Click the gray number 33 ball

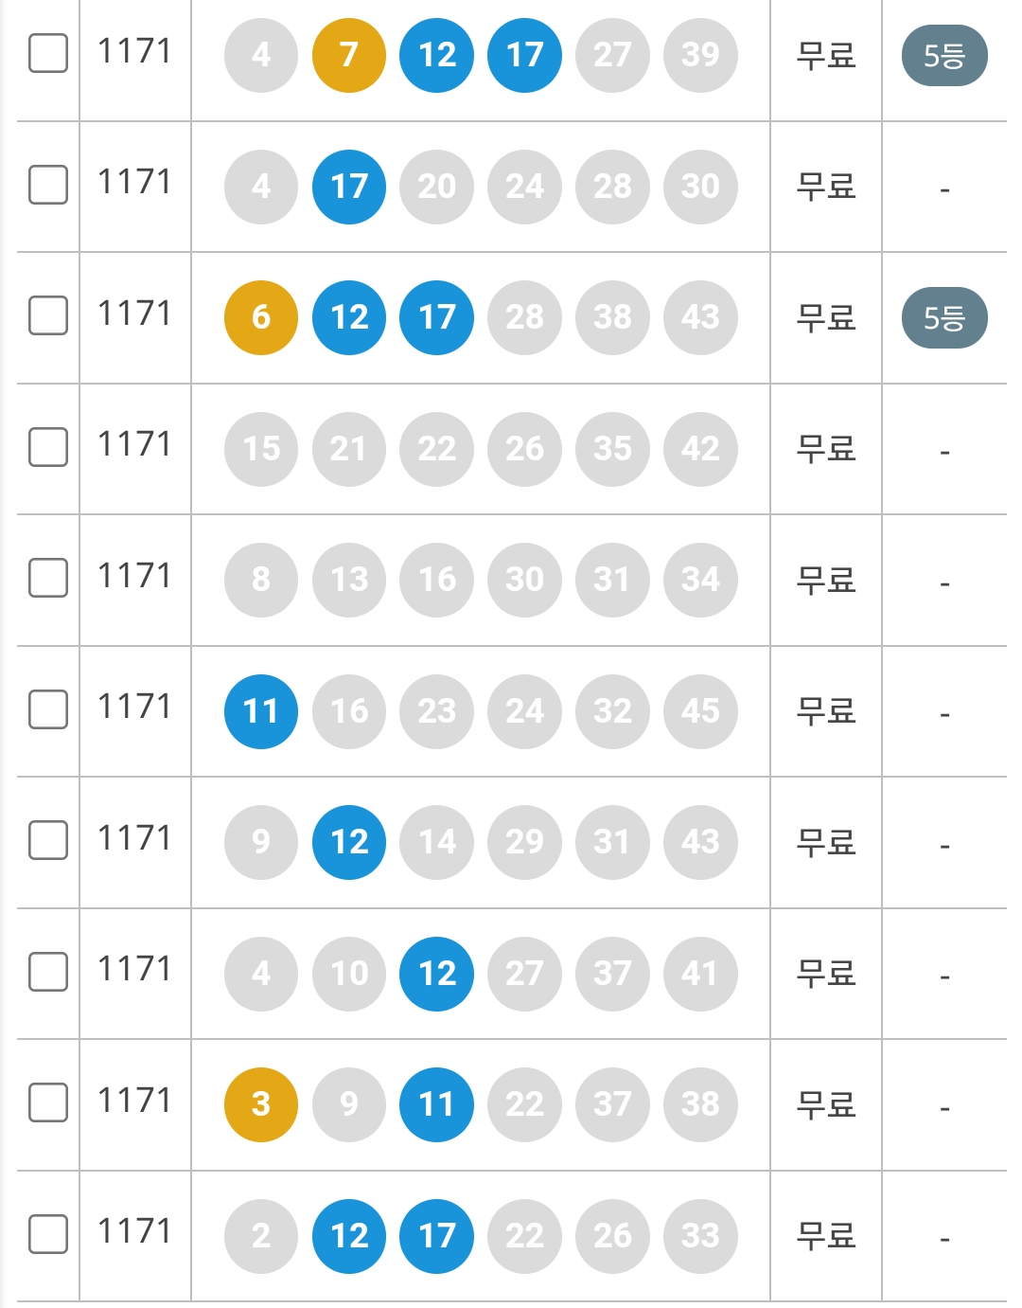[700, 1236]
